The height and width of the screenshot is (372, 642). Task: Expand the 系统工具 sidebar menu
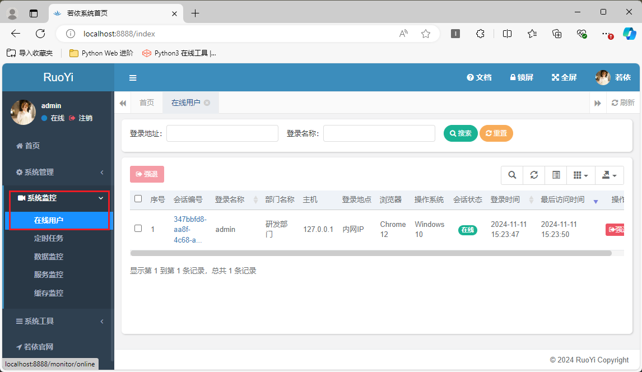(x=59, y=321)
